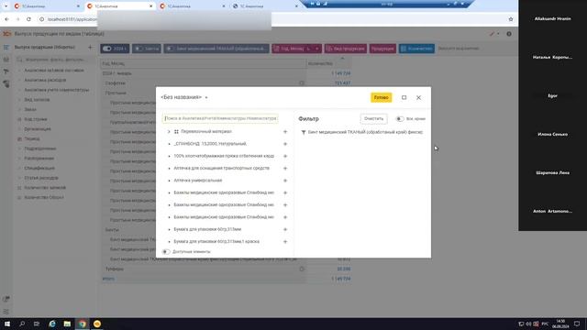Focus the search field in the filter dialog
The width and height of the screenshot is (587, 330).
[x=220, y=118]
